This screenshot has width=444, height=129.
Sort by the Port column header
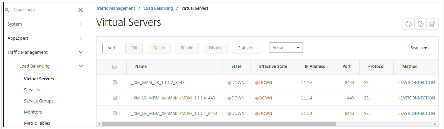coord(347,67)
